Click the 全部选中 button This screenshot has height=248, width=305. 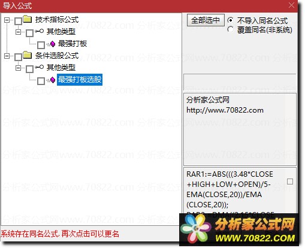(206, 20)
